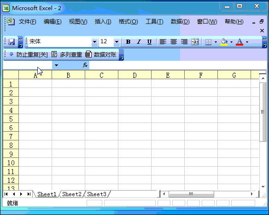Click the formula bar input area
Image resolution: width=269 pixels, height=215 pixels.
coord(178,65)
